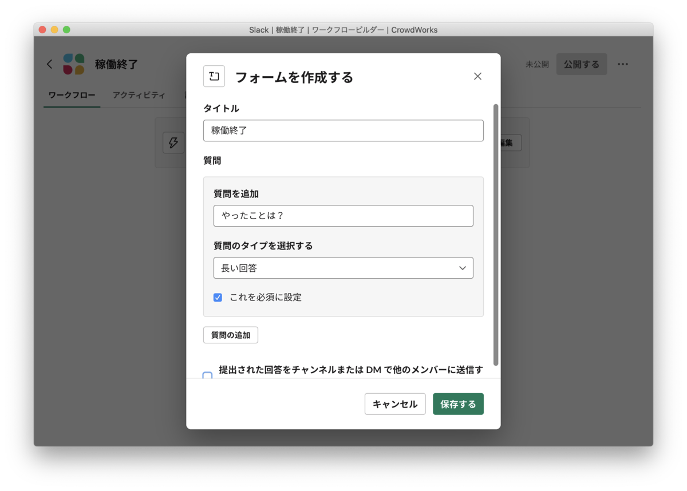Viewport: 687px width, 491px height.
Task: Click the red macOS close window button
Action: coord(42,30)
